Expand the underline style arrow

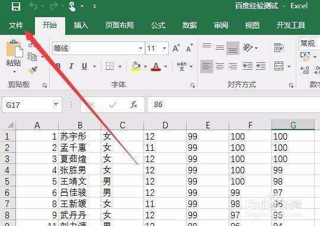pos(94,66)
